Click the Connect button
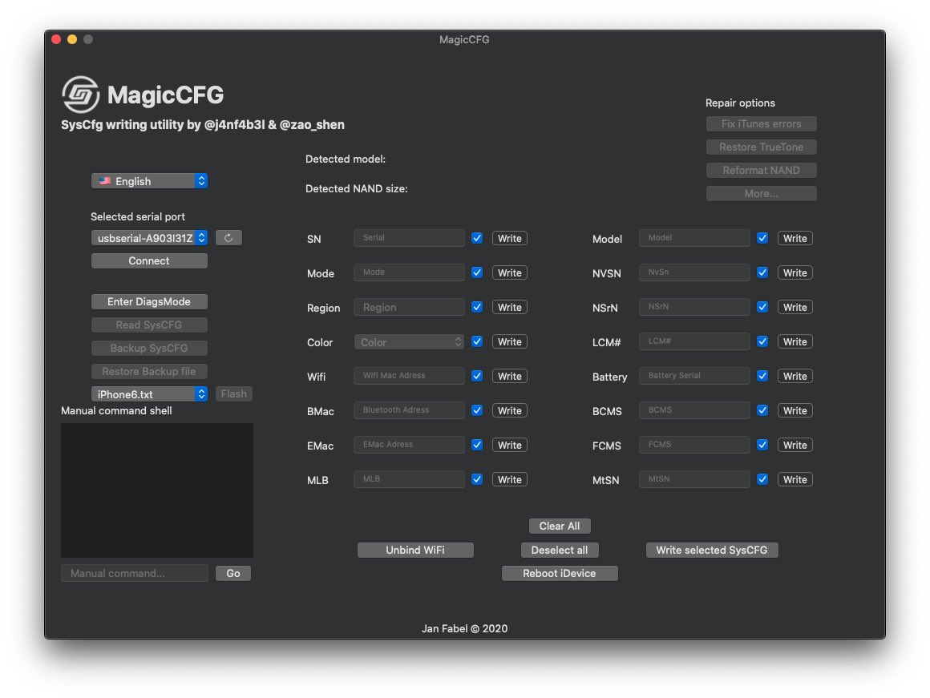The image size is (930, 698). tap(149, 261)
